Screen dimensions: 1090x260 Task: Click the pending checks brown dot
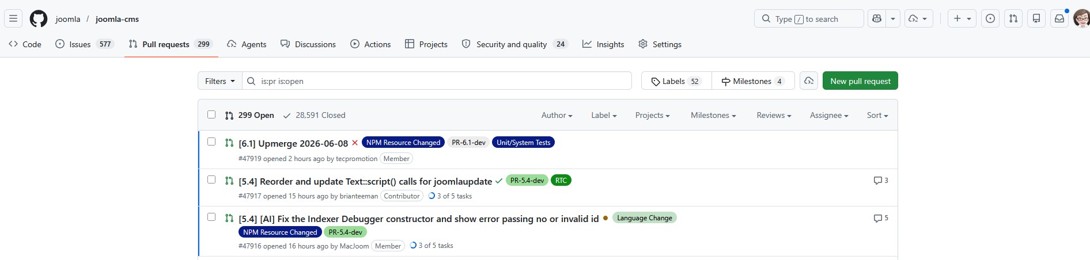pyautogui.click(x=605, y=218)
